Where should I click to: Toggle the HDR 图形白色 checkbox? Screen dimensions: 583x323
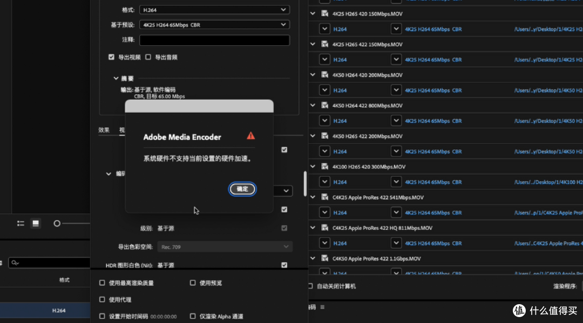click(284, 265)
